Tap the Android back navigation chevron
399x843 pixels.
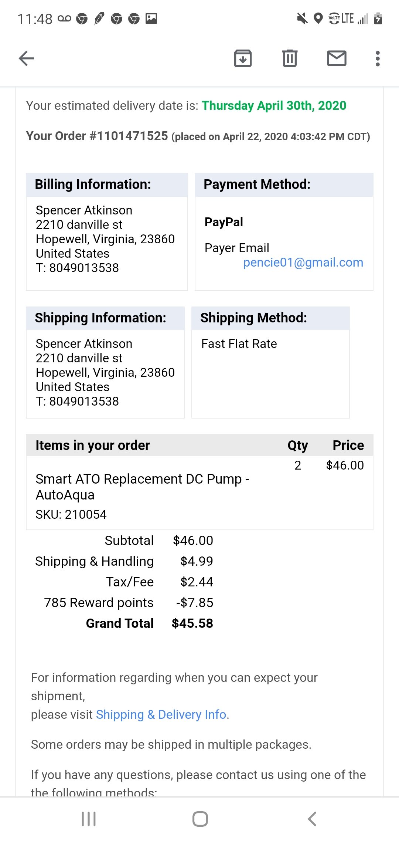(x=312, y=819)
